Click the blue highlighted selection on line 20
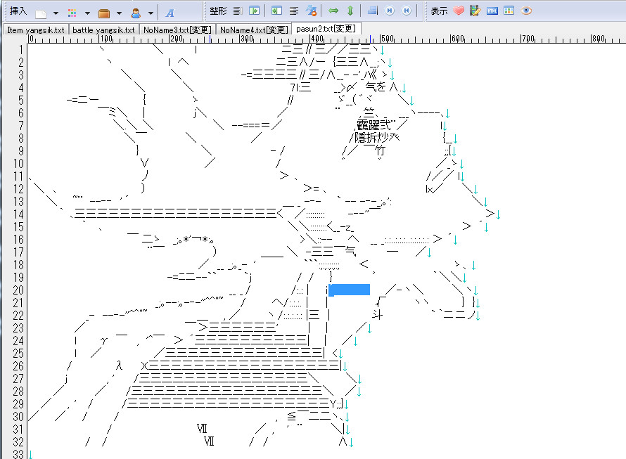Viewport: 626px width, 459px height. (349, 290)
